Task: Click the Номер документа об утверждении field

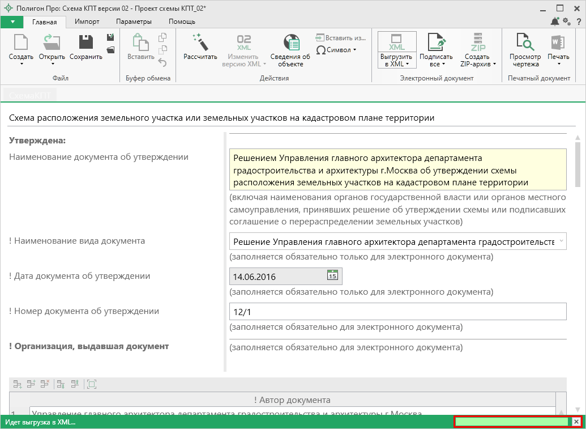Action: pos(397,312)
